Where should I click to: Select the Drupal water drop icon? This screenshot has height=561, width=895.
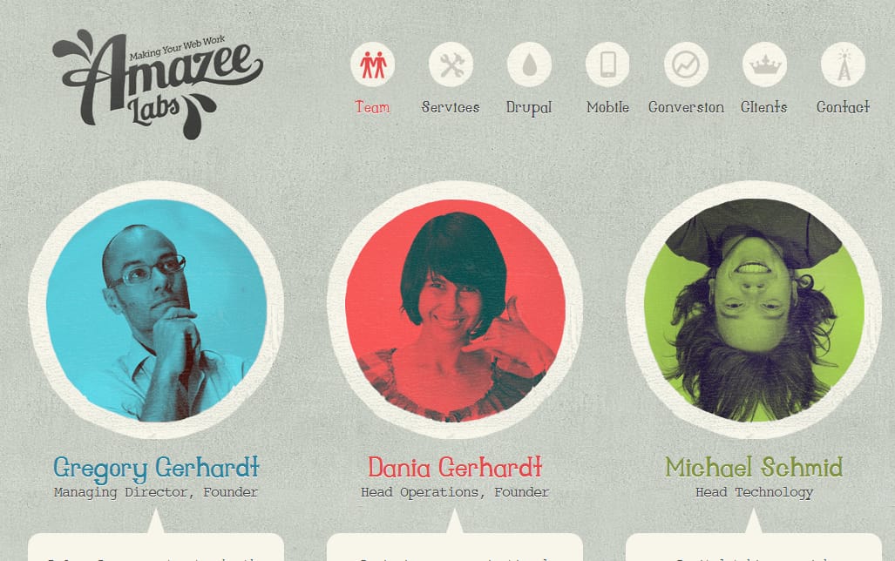tap(529, 64)
